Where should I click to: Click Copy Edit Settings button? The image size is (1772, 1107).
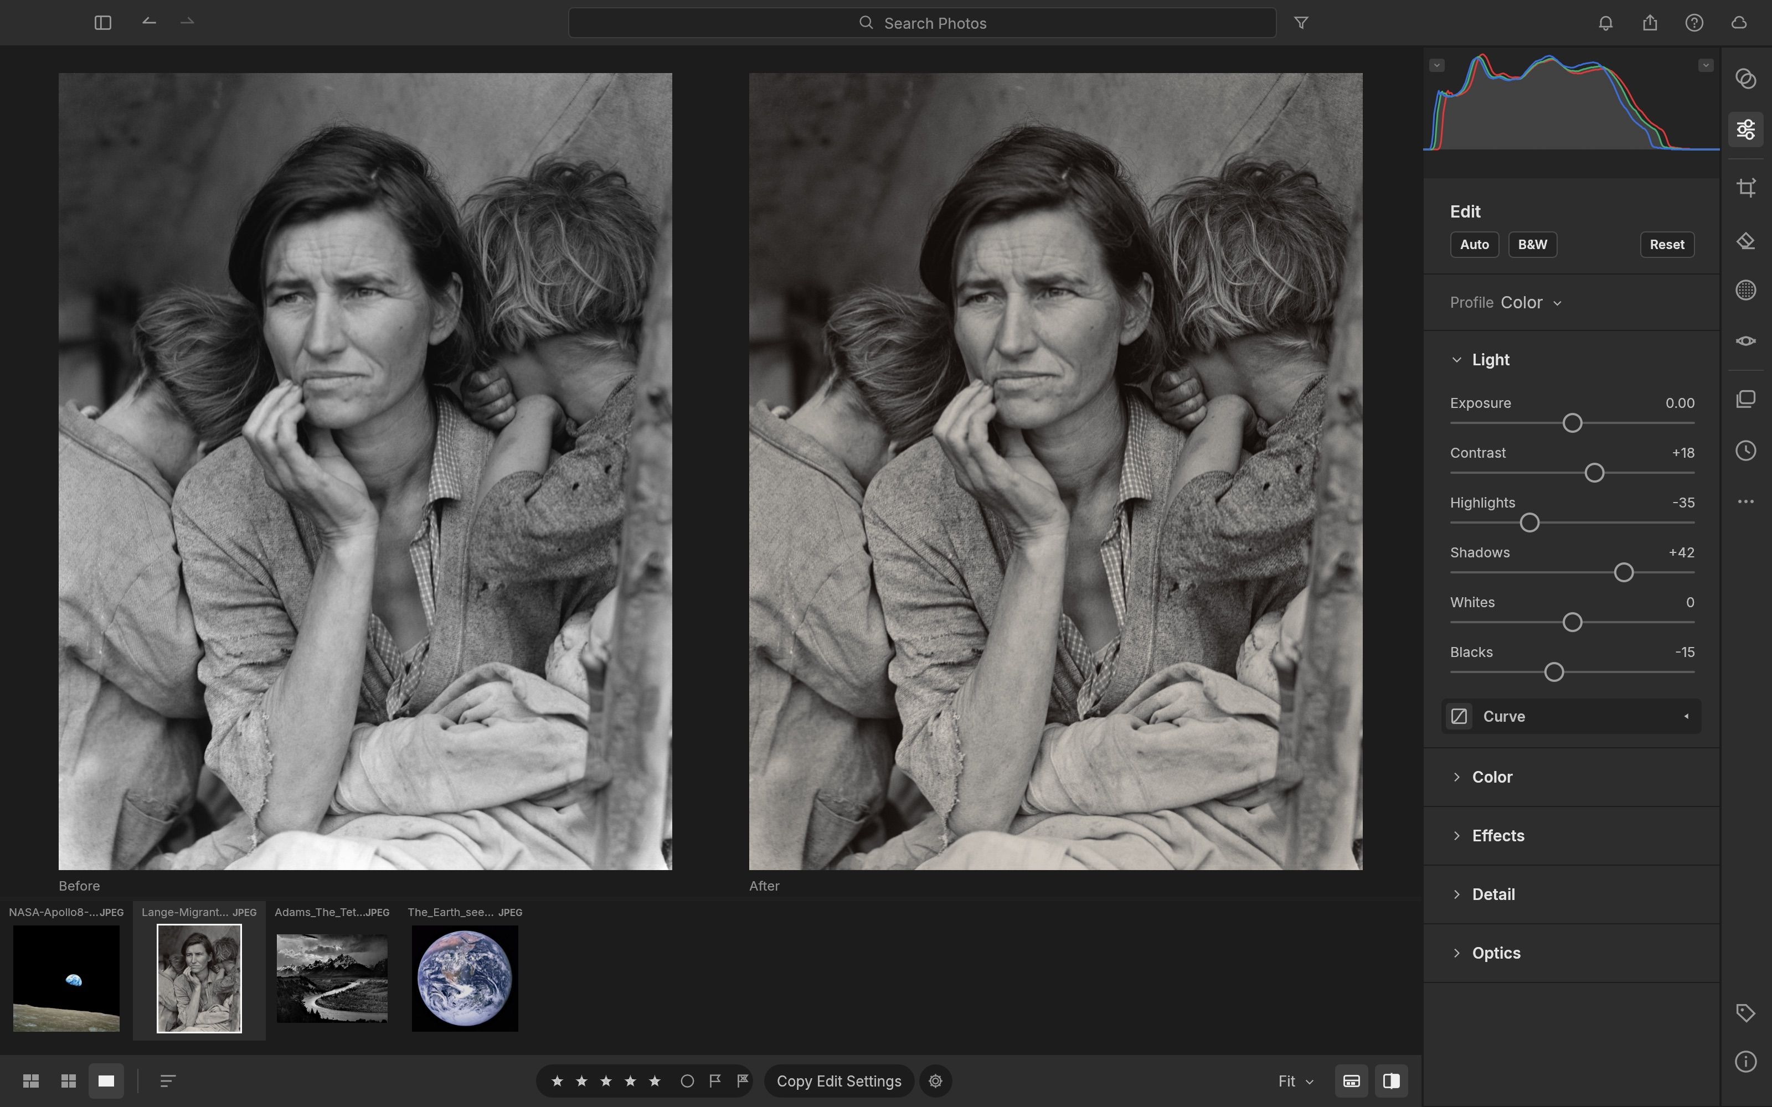(x=838, y=1080)
